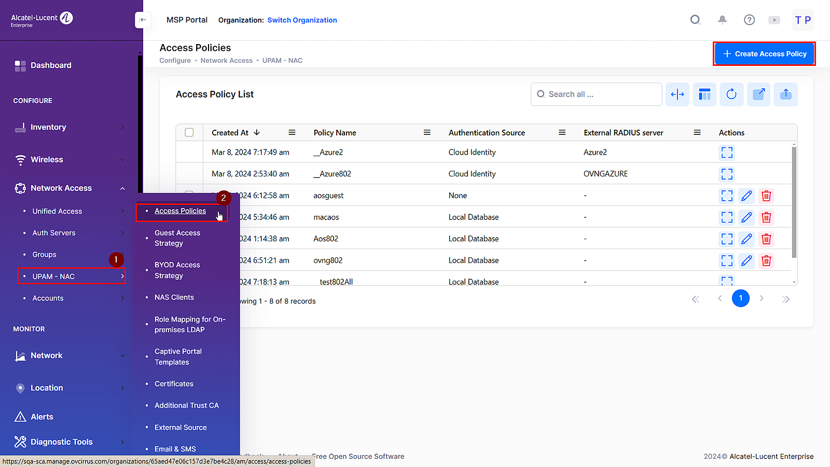
Task: Open Role Mapping for On-premises LDAP
Action: [190, 325]
